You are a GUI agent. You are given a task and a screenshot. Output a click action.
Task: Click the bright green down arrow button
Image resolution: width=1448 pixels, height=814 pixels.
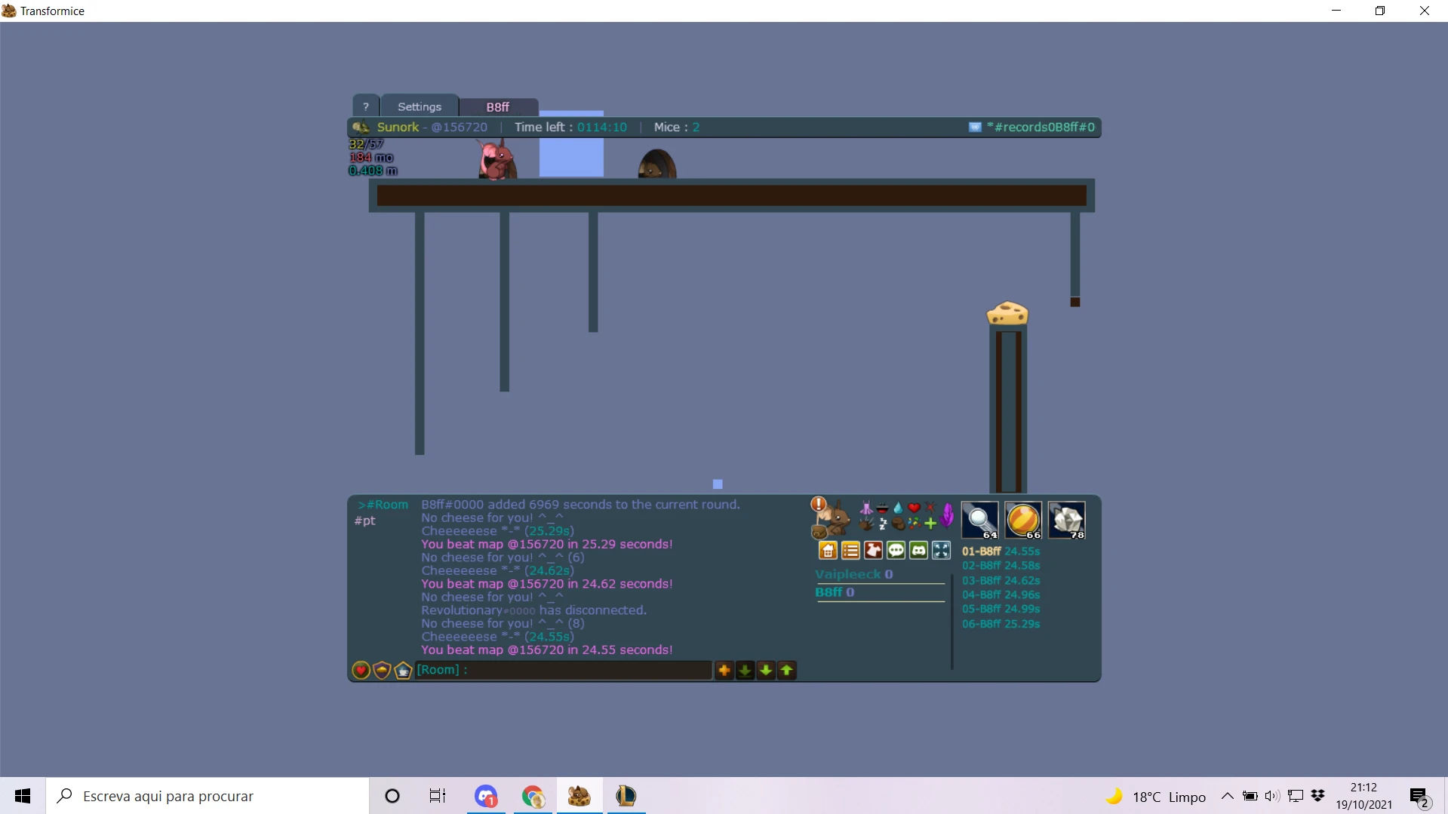tap(765, 670)
